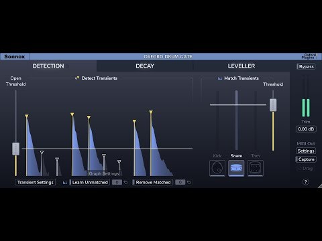The width and height of the screenshot is (322, 241).
Task: Reset the Learn Unmatched count with undo arrow
Action: coord(125,182)
